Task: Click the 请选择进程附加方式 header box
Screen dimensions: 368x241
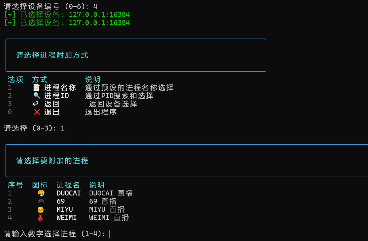Action: pos(136,55)
